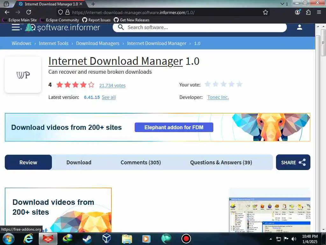Rate five stars under Your vote
Screen dimensions: 326x245
click(239, 84)
